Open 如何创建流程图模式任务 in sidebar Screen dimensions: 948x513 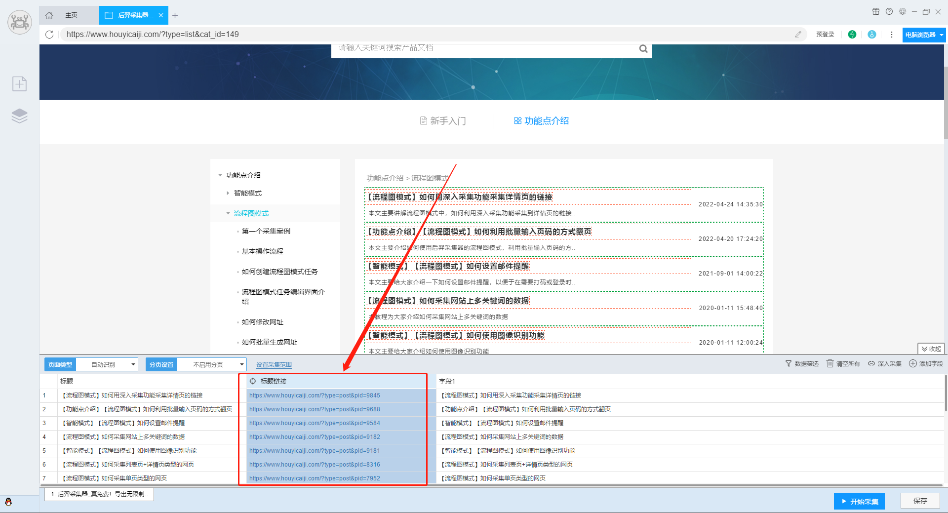280,272
